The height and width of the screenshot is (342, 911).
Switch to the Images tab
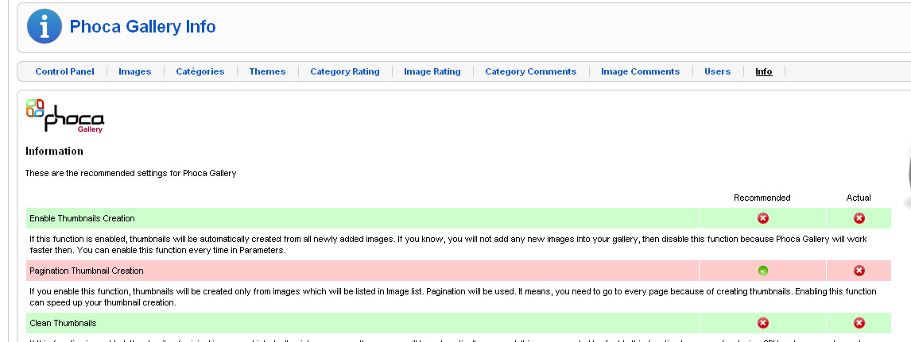pyautogui.click(x=134, y=71)
